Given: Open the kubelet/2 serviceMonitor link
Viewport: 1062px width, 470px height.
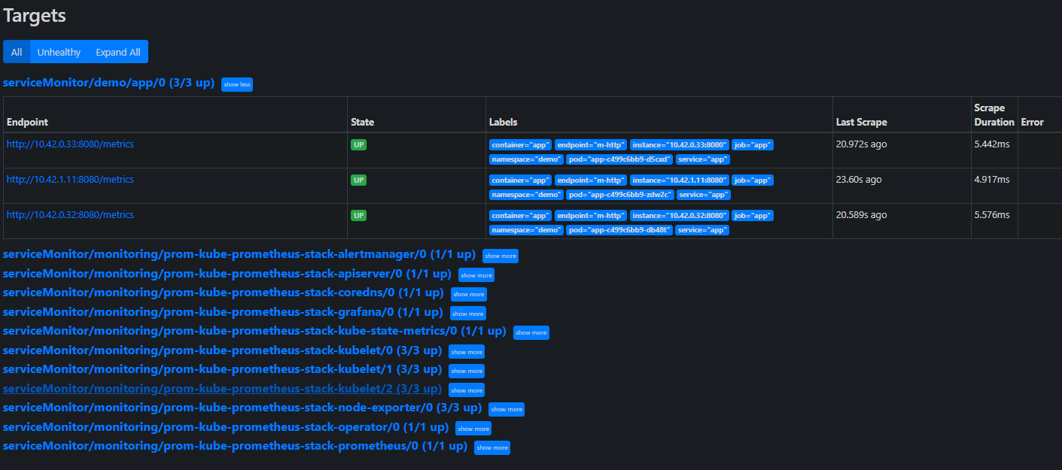Looking at the screenshot, I should coord(222,388).
